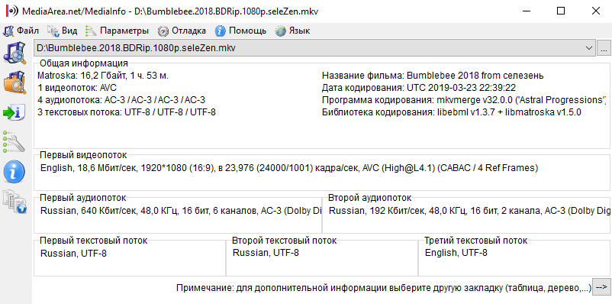Click the blue info sidebar icon
The height and width of the screenshot is (304, 612).
pyautogui.click(x=14, y=172)
